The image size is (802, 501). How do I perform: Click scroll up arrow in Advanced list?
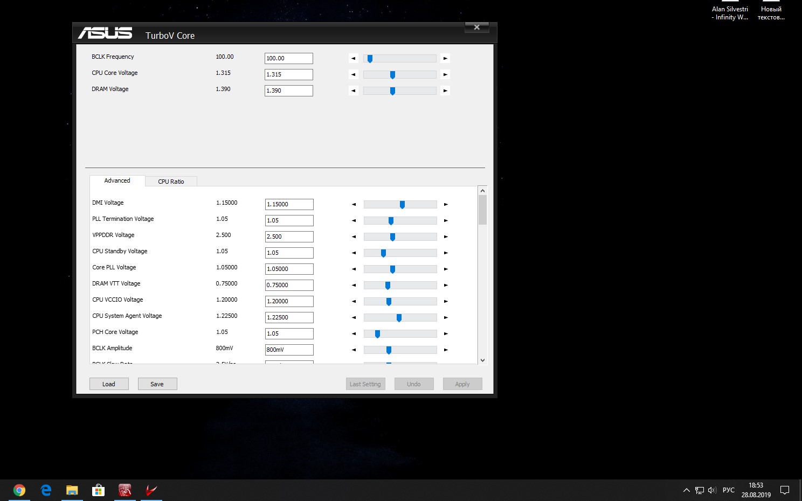(482, 191)
